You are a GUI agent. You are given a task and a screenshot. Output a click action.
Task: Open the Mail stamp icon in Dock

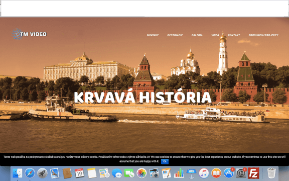click(x=55, y=173)
